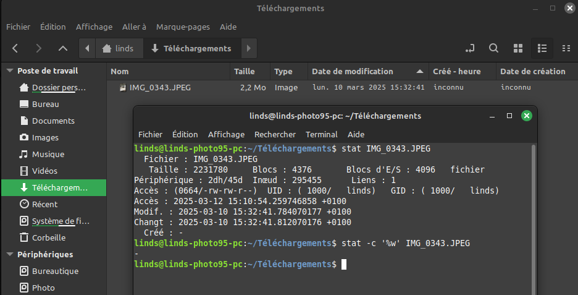Go up to the parent folder

click(x=63, y=48)
